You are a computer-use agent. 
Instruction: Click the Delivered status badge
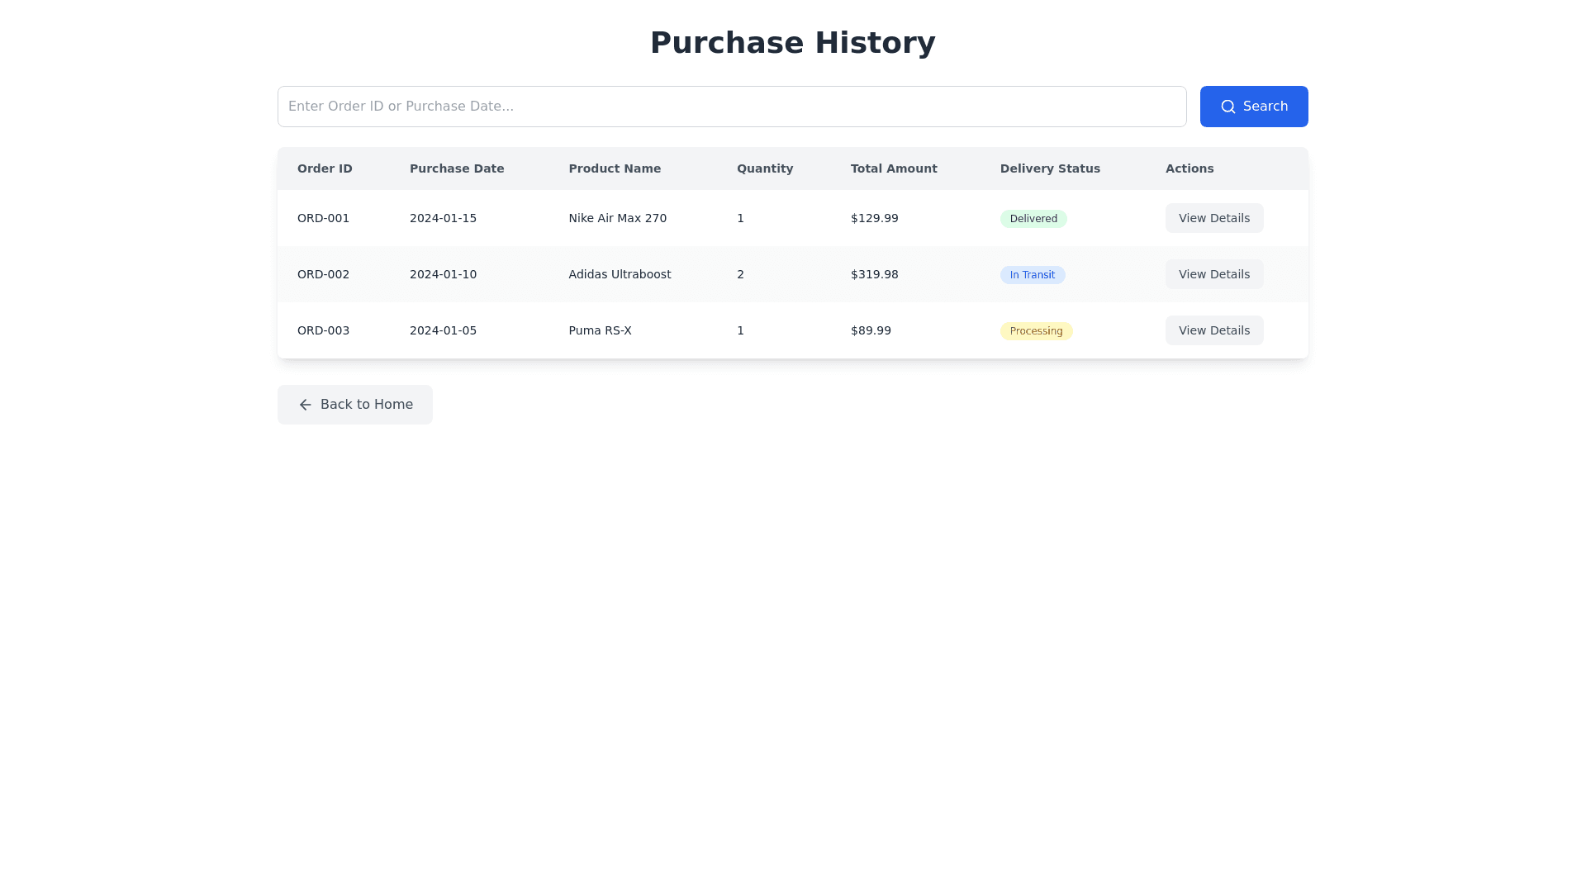[1033, 219]
